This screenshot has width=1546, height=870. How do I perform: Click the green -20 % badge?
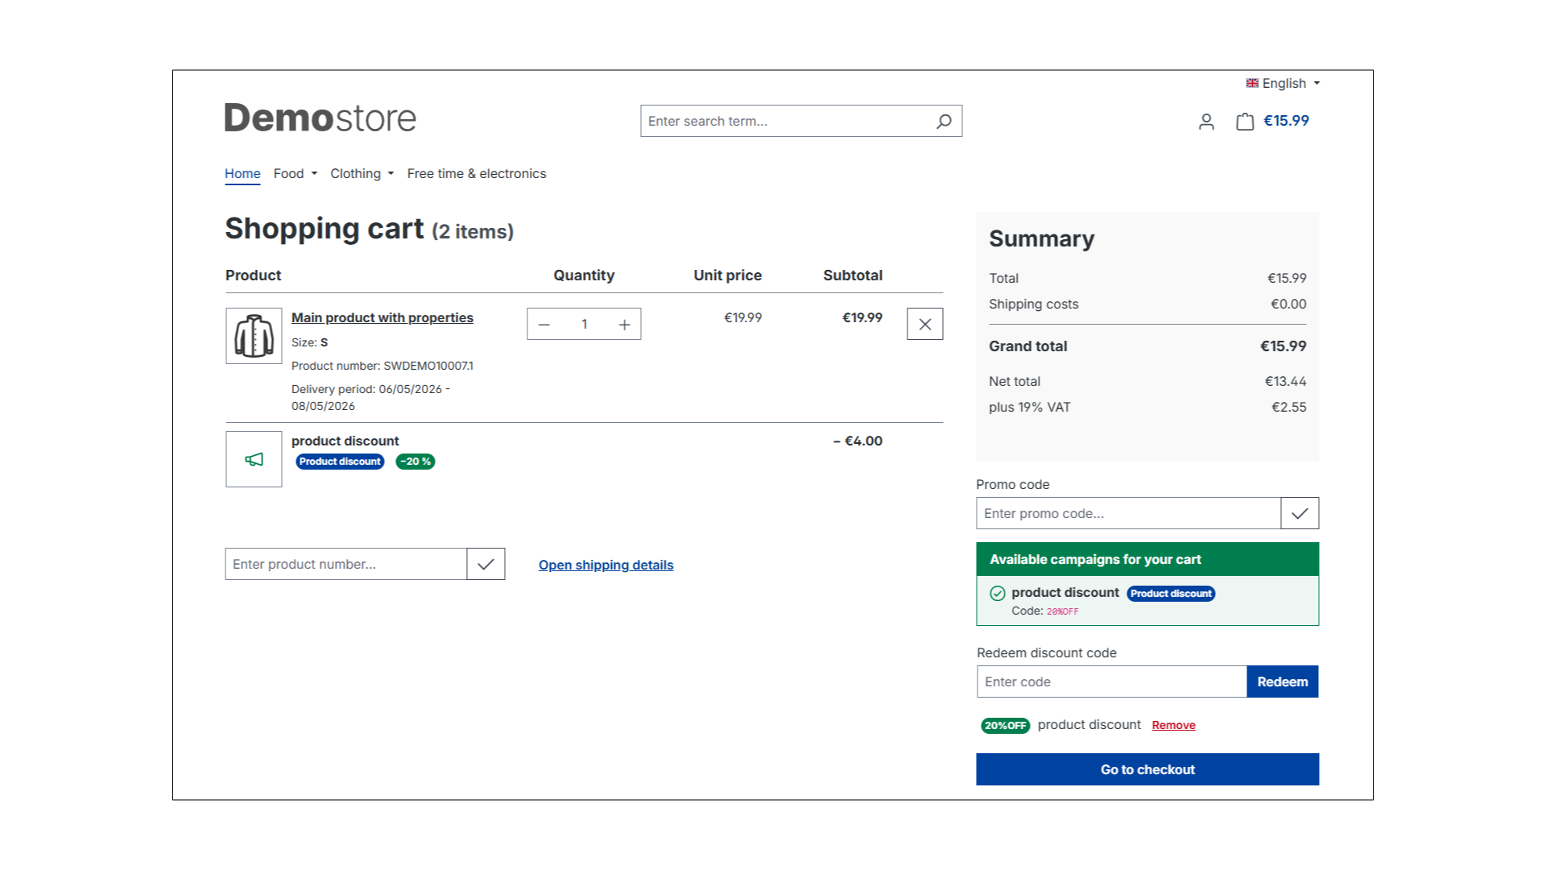415,462
